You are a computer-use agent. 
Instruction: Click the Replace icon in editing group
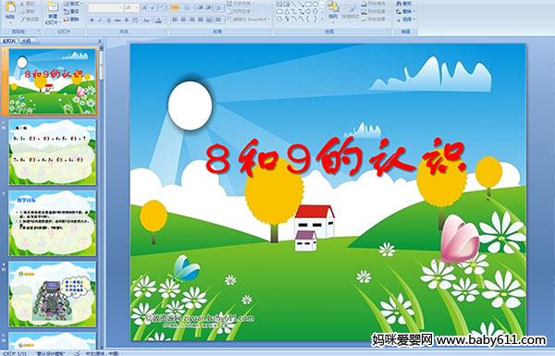click(x=404, y=11)
